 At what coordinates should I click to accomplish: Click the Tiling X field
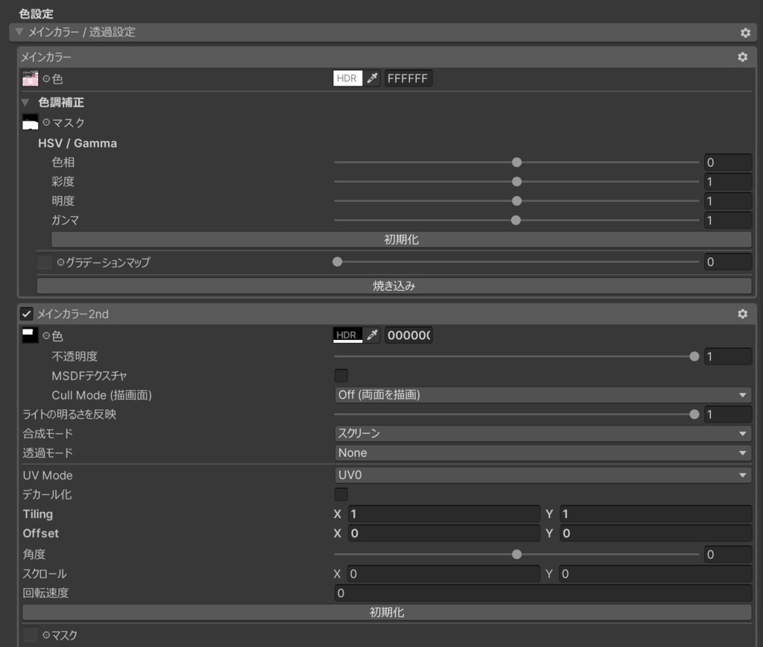pos(443,514)
